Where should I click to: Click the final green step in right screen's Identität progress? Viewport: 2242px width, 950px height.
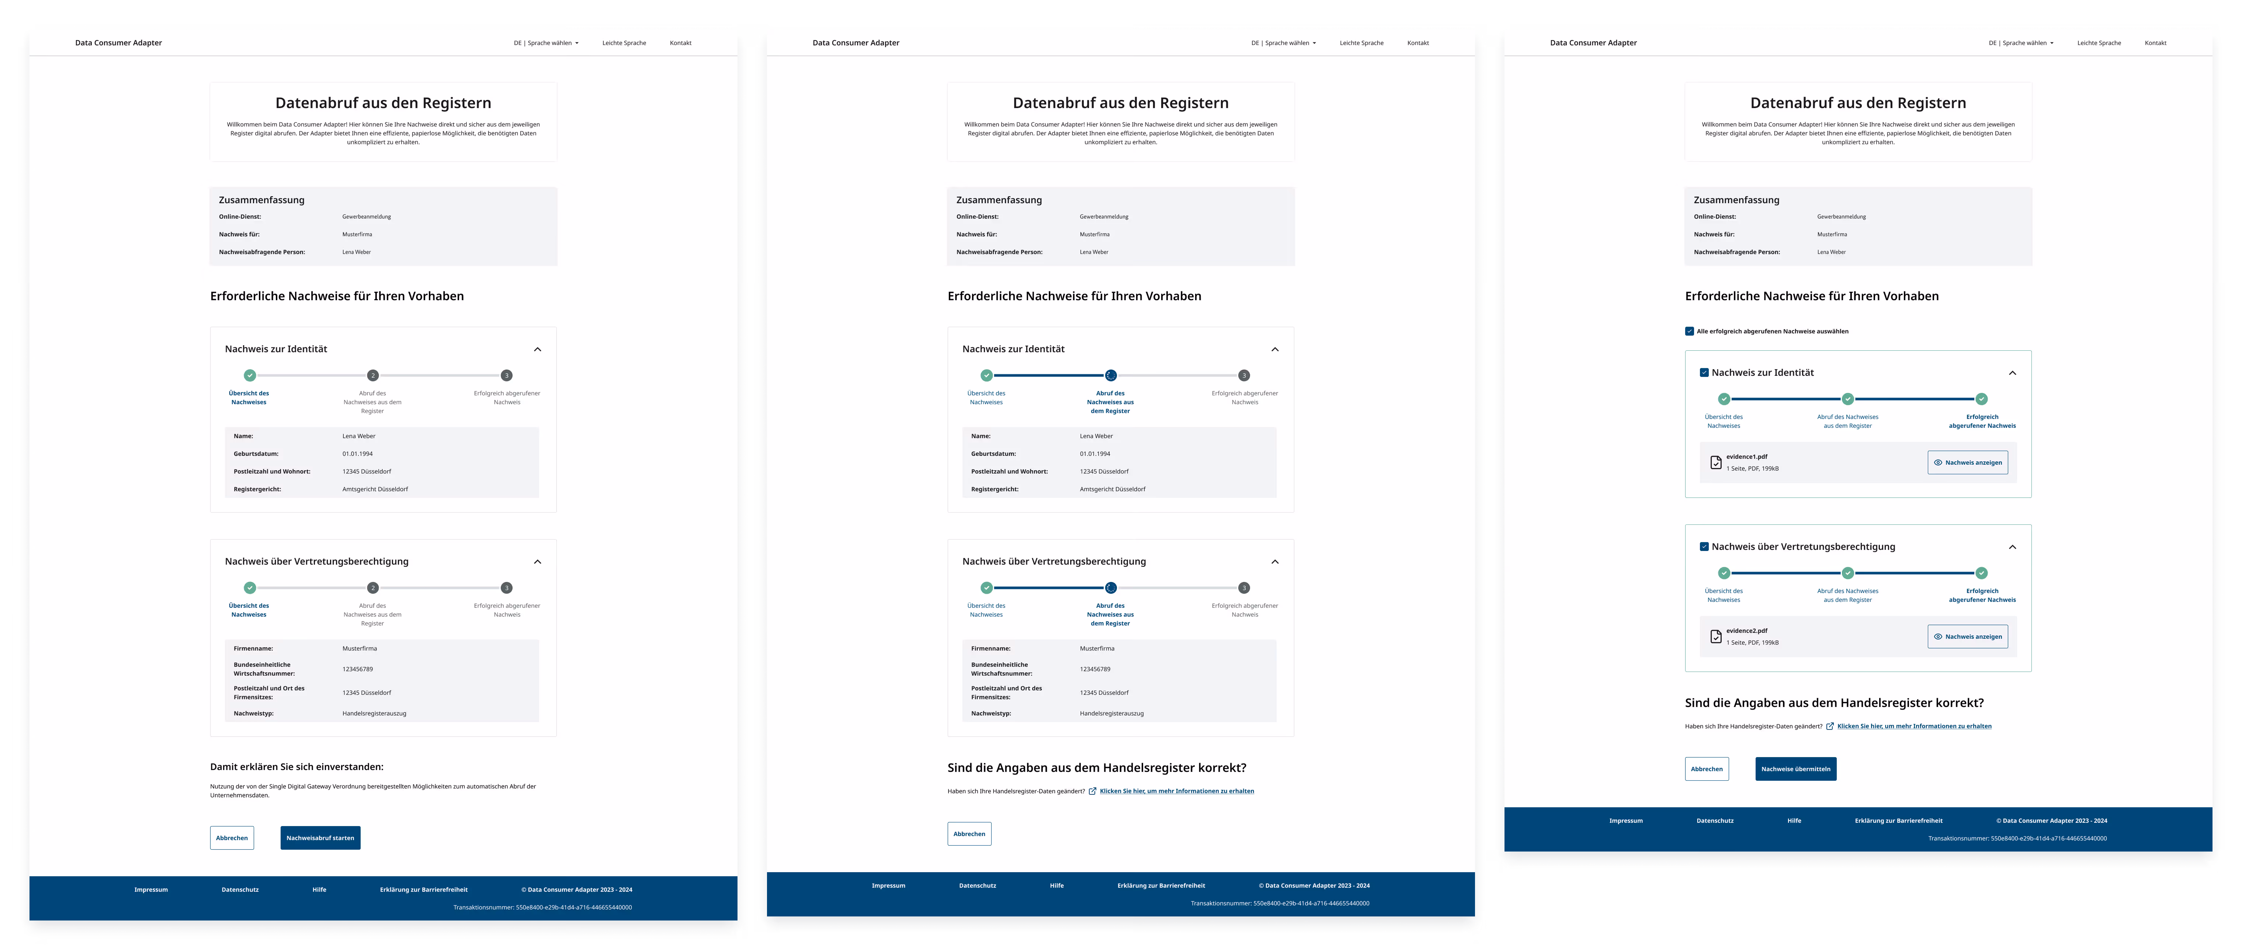click(1982, 399)
